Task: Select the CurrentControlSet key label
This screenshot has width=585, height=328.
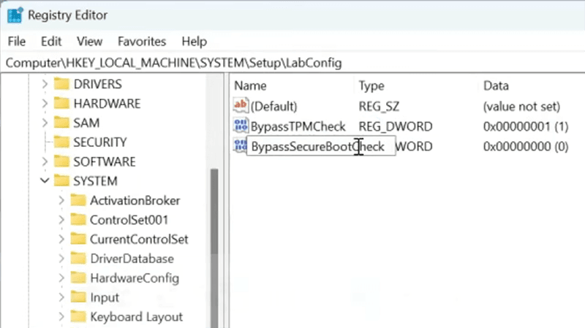Action: 139,240
